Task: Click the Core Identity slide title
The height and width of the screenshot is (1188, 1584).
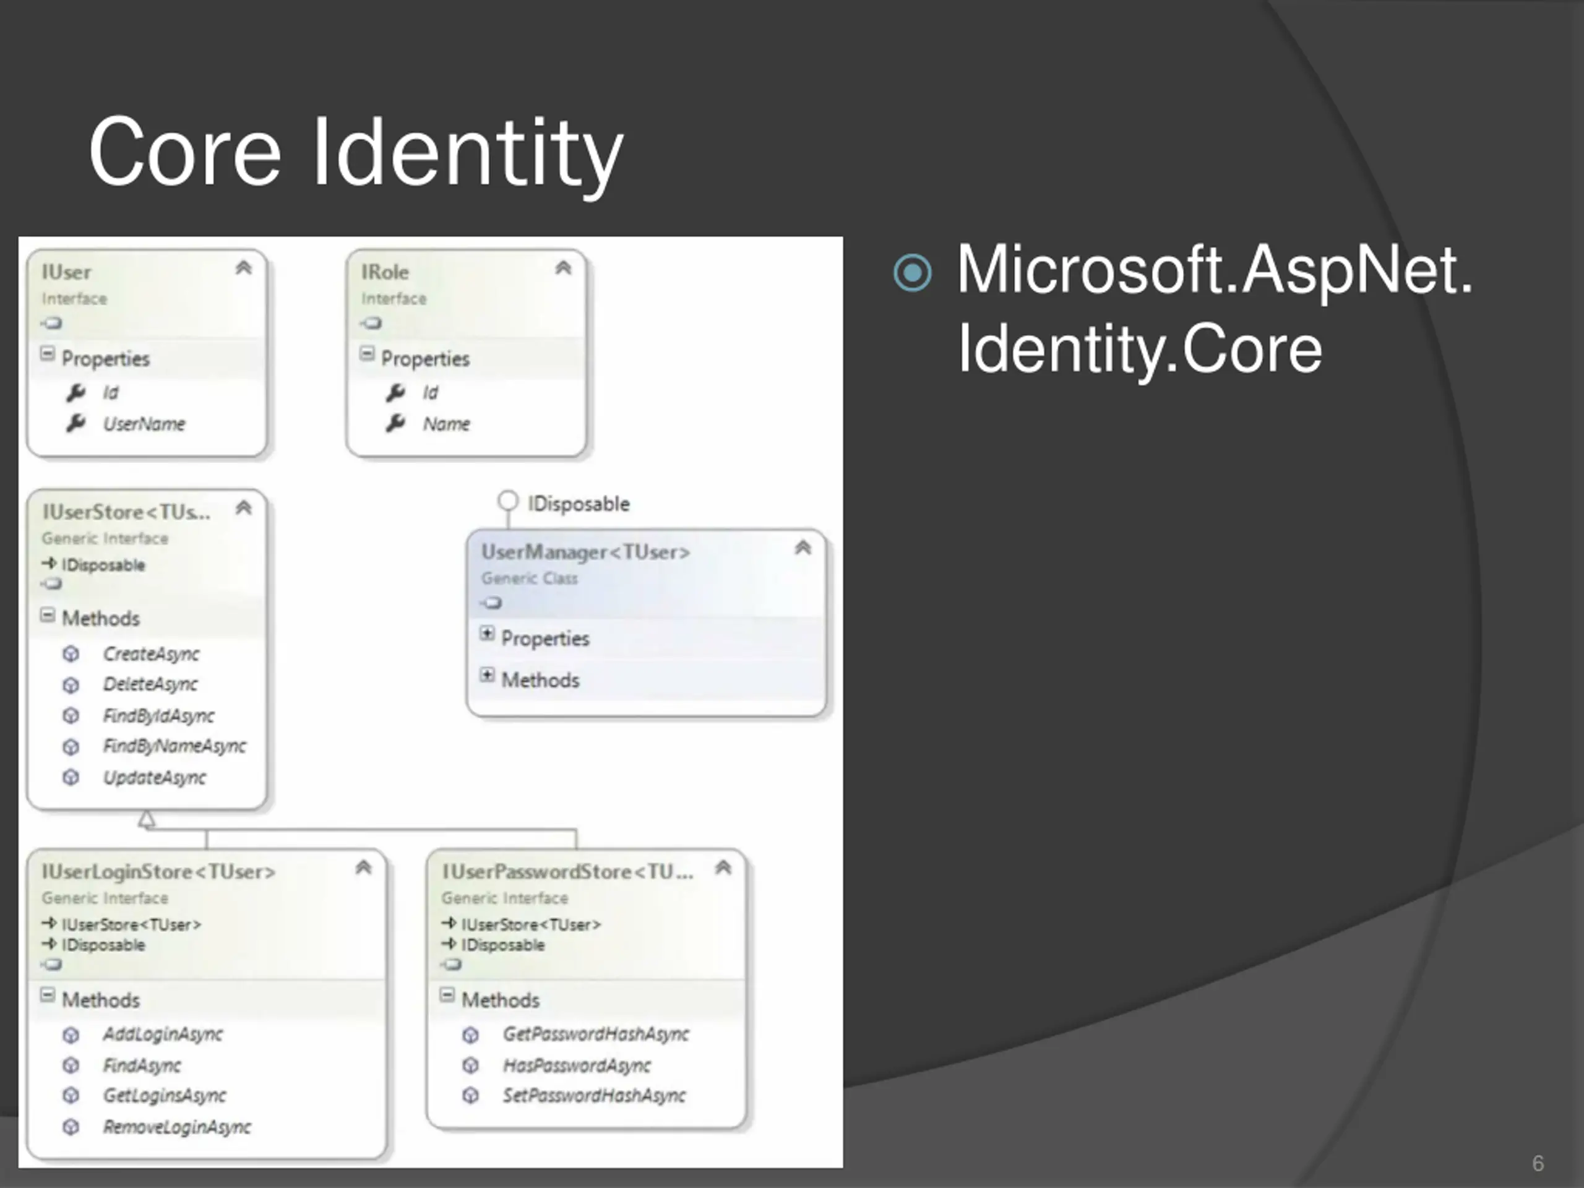Action: click(356, 153)
